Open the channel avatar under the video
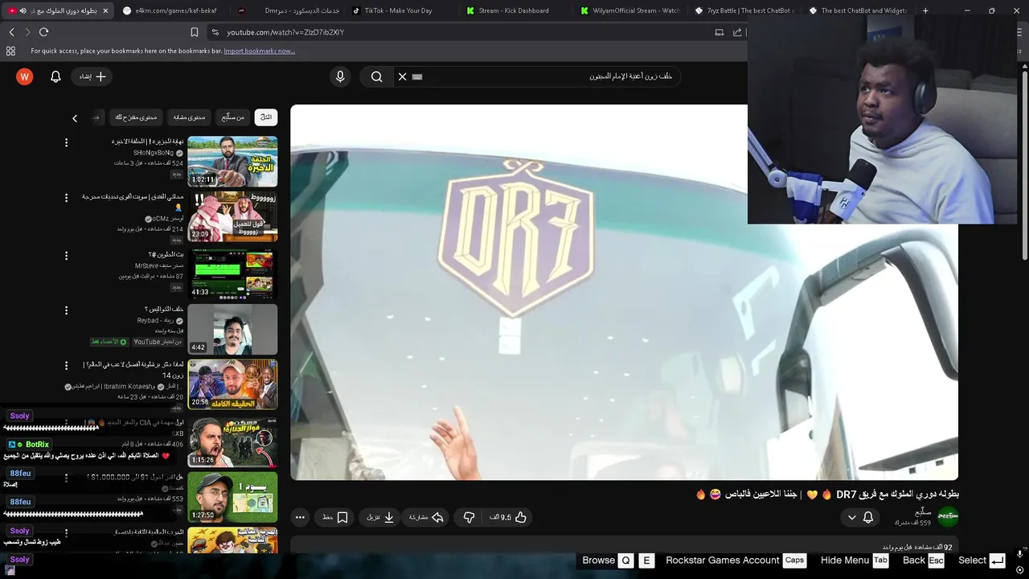 pyautogui.click(x=949, y=517)
